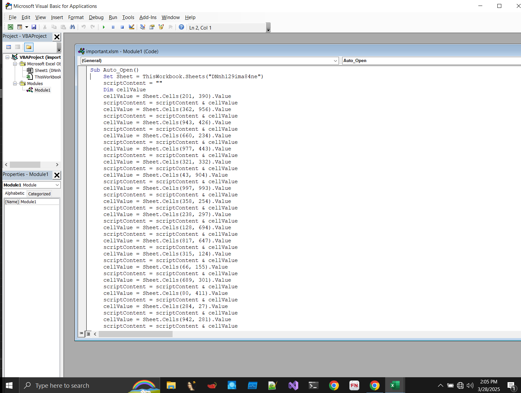Collapse Microsoft Excel Objects folder
Viewport: 521px width, 393px height.
[15, 64]
